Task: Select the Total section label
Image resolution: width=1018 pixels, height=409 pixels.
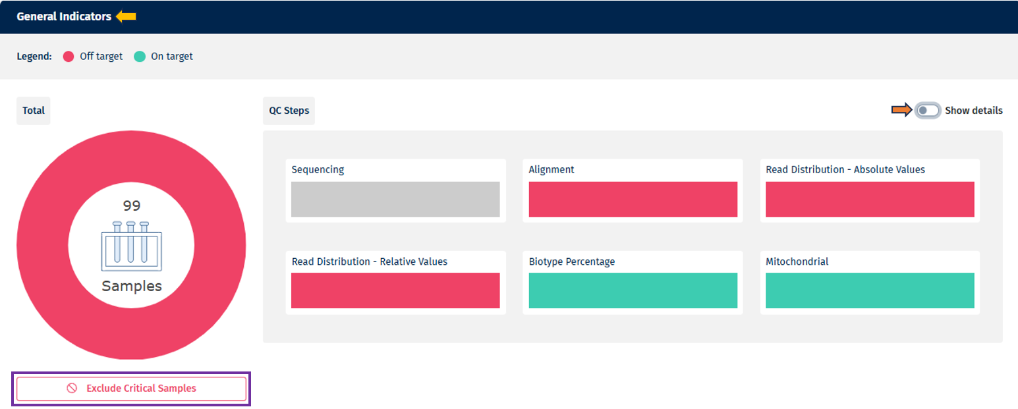Action: point(33,110)
